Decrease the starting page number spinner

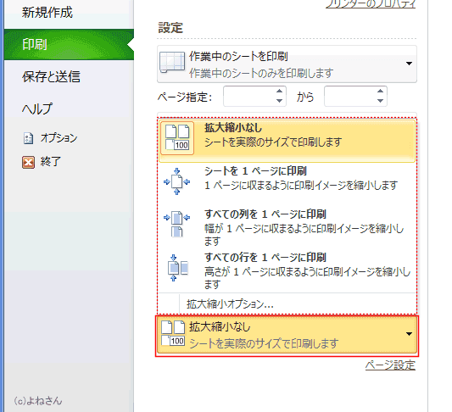(279, 101)
